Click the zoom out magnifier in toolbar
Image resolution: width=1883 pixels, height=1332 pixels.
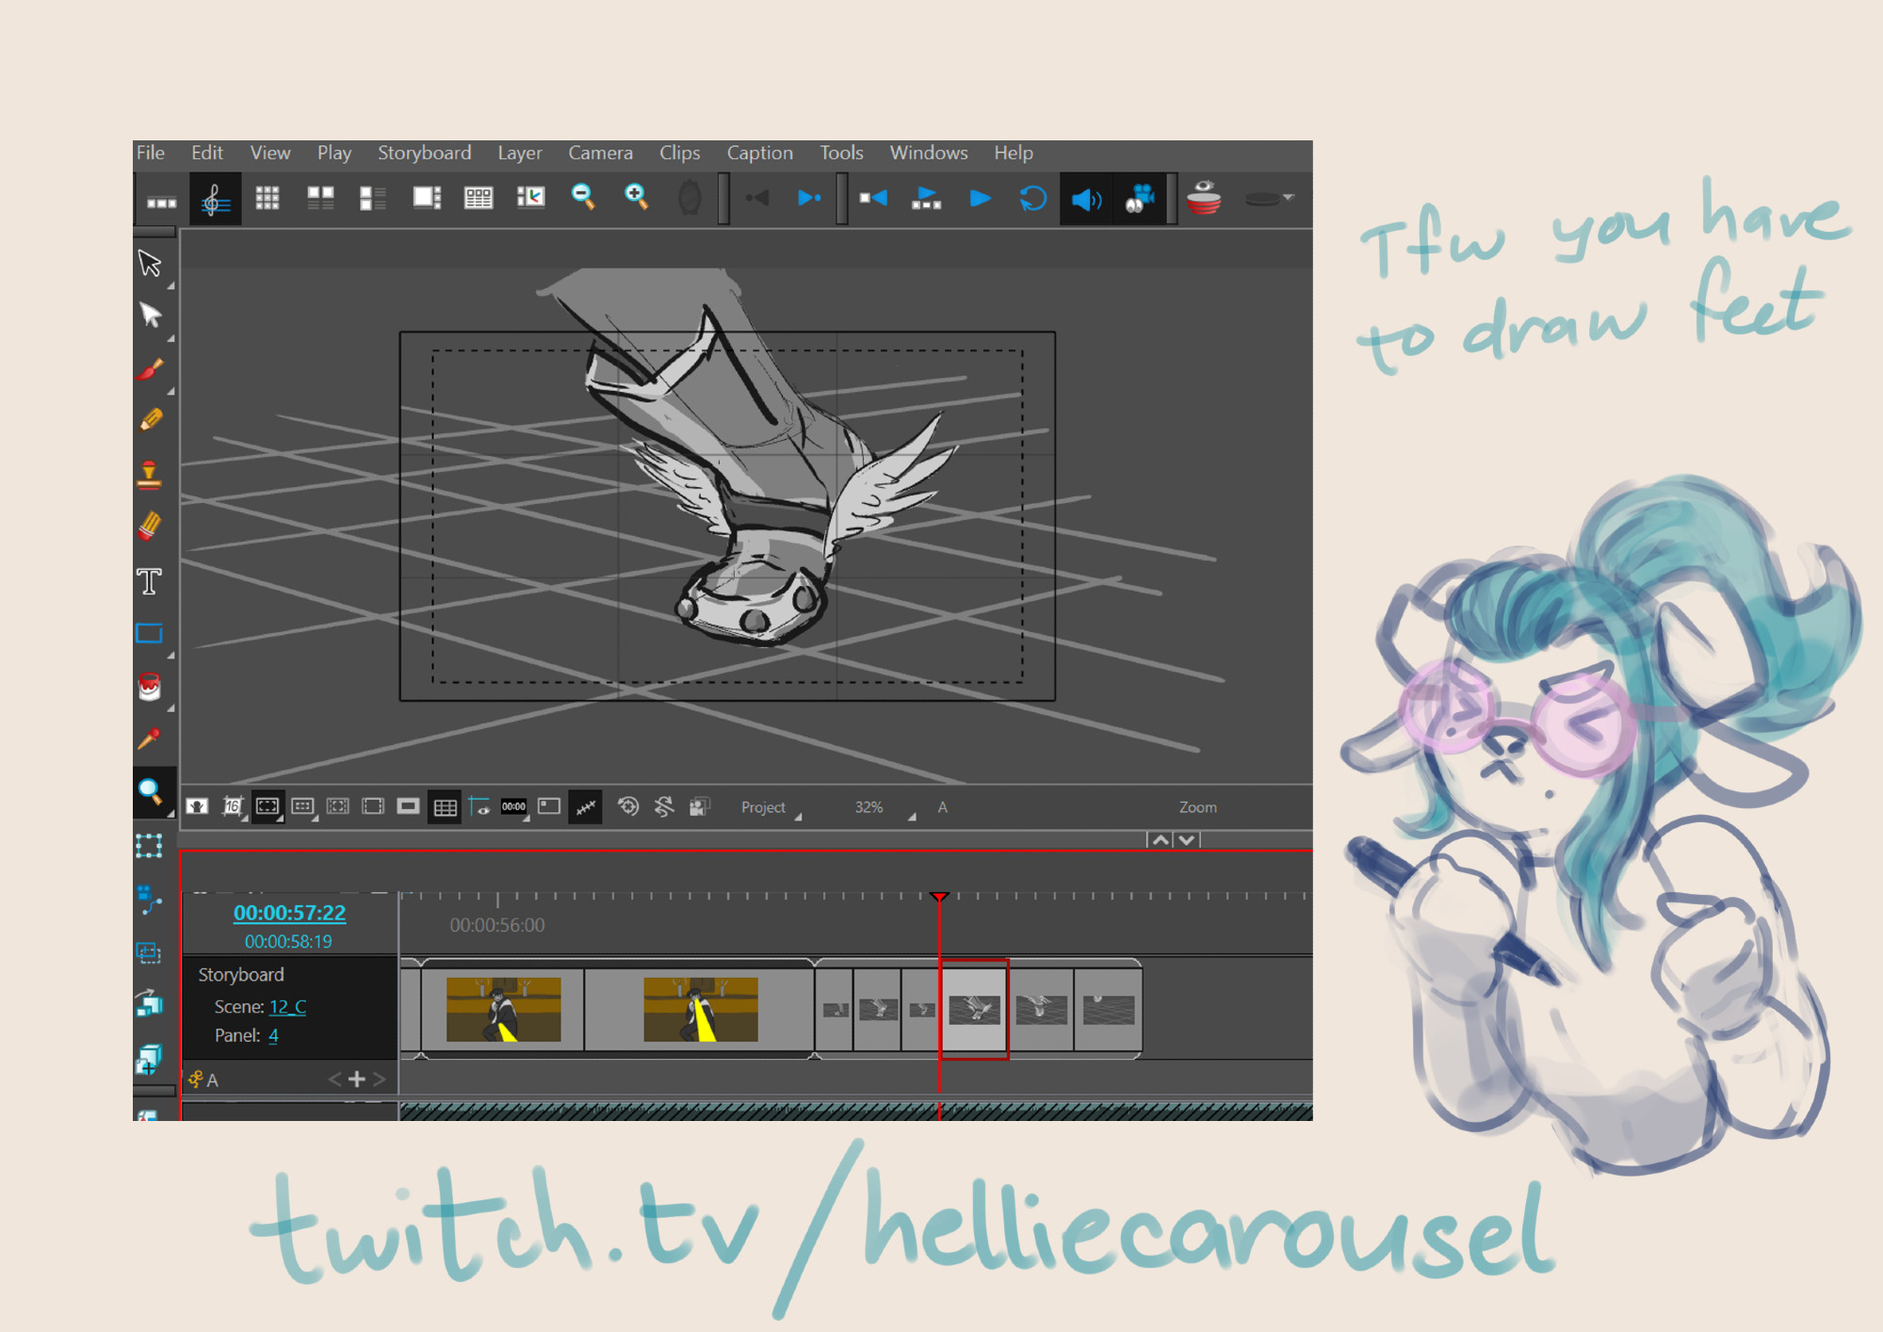(583, 197)
